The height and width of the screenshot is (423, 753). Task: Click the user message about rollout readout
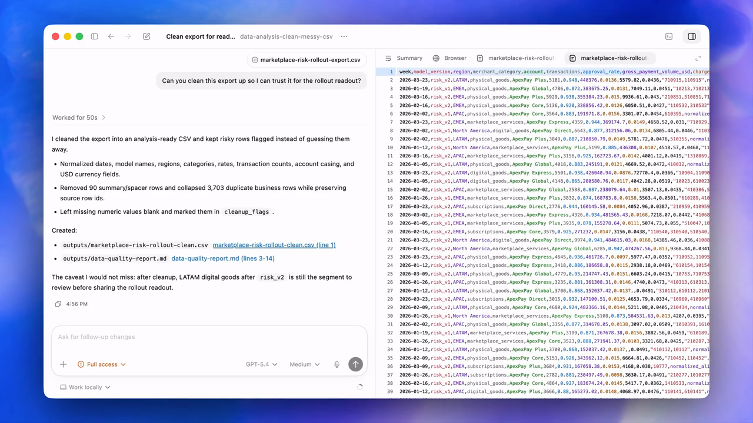coord(262,81)
